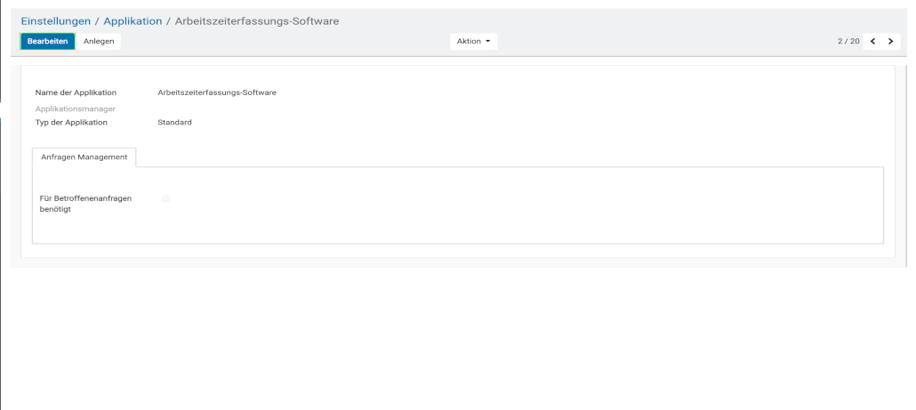Image resolution: width=916 pixels, height=410 pixels.
Task: Open the Aktion dropdown menu
Action: 473,41
